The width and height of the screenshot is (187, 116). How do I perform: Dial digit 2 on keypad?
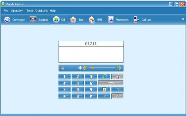point(78,77)
